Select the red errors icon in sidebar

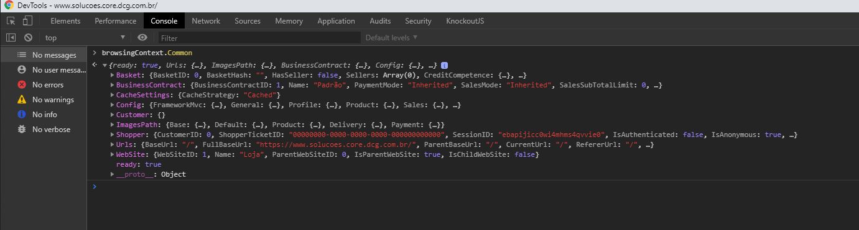22,85
